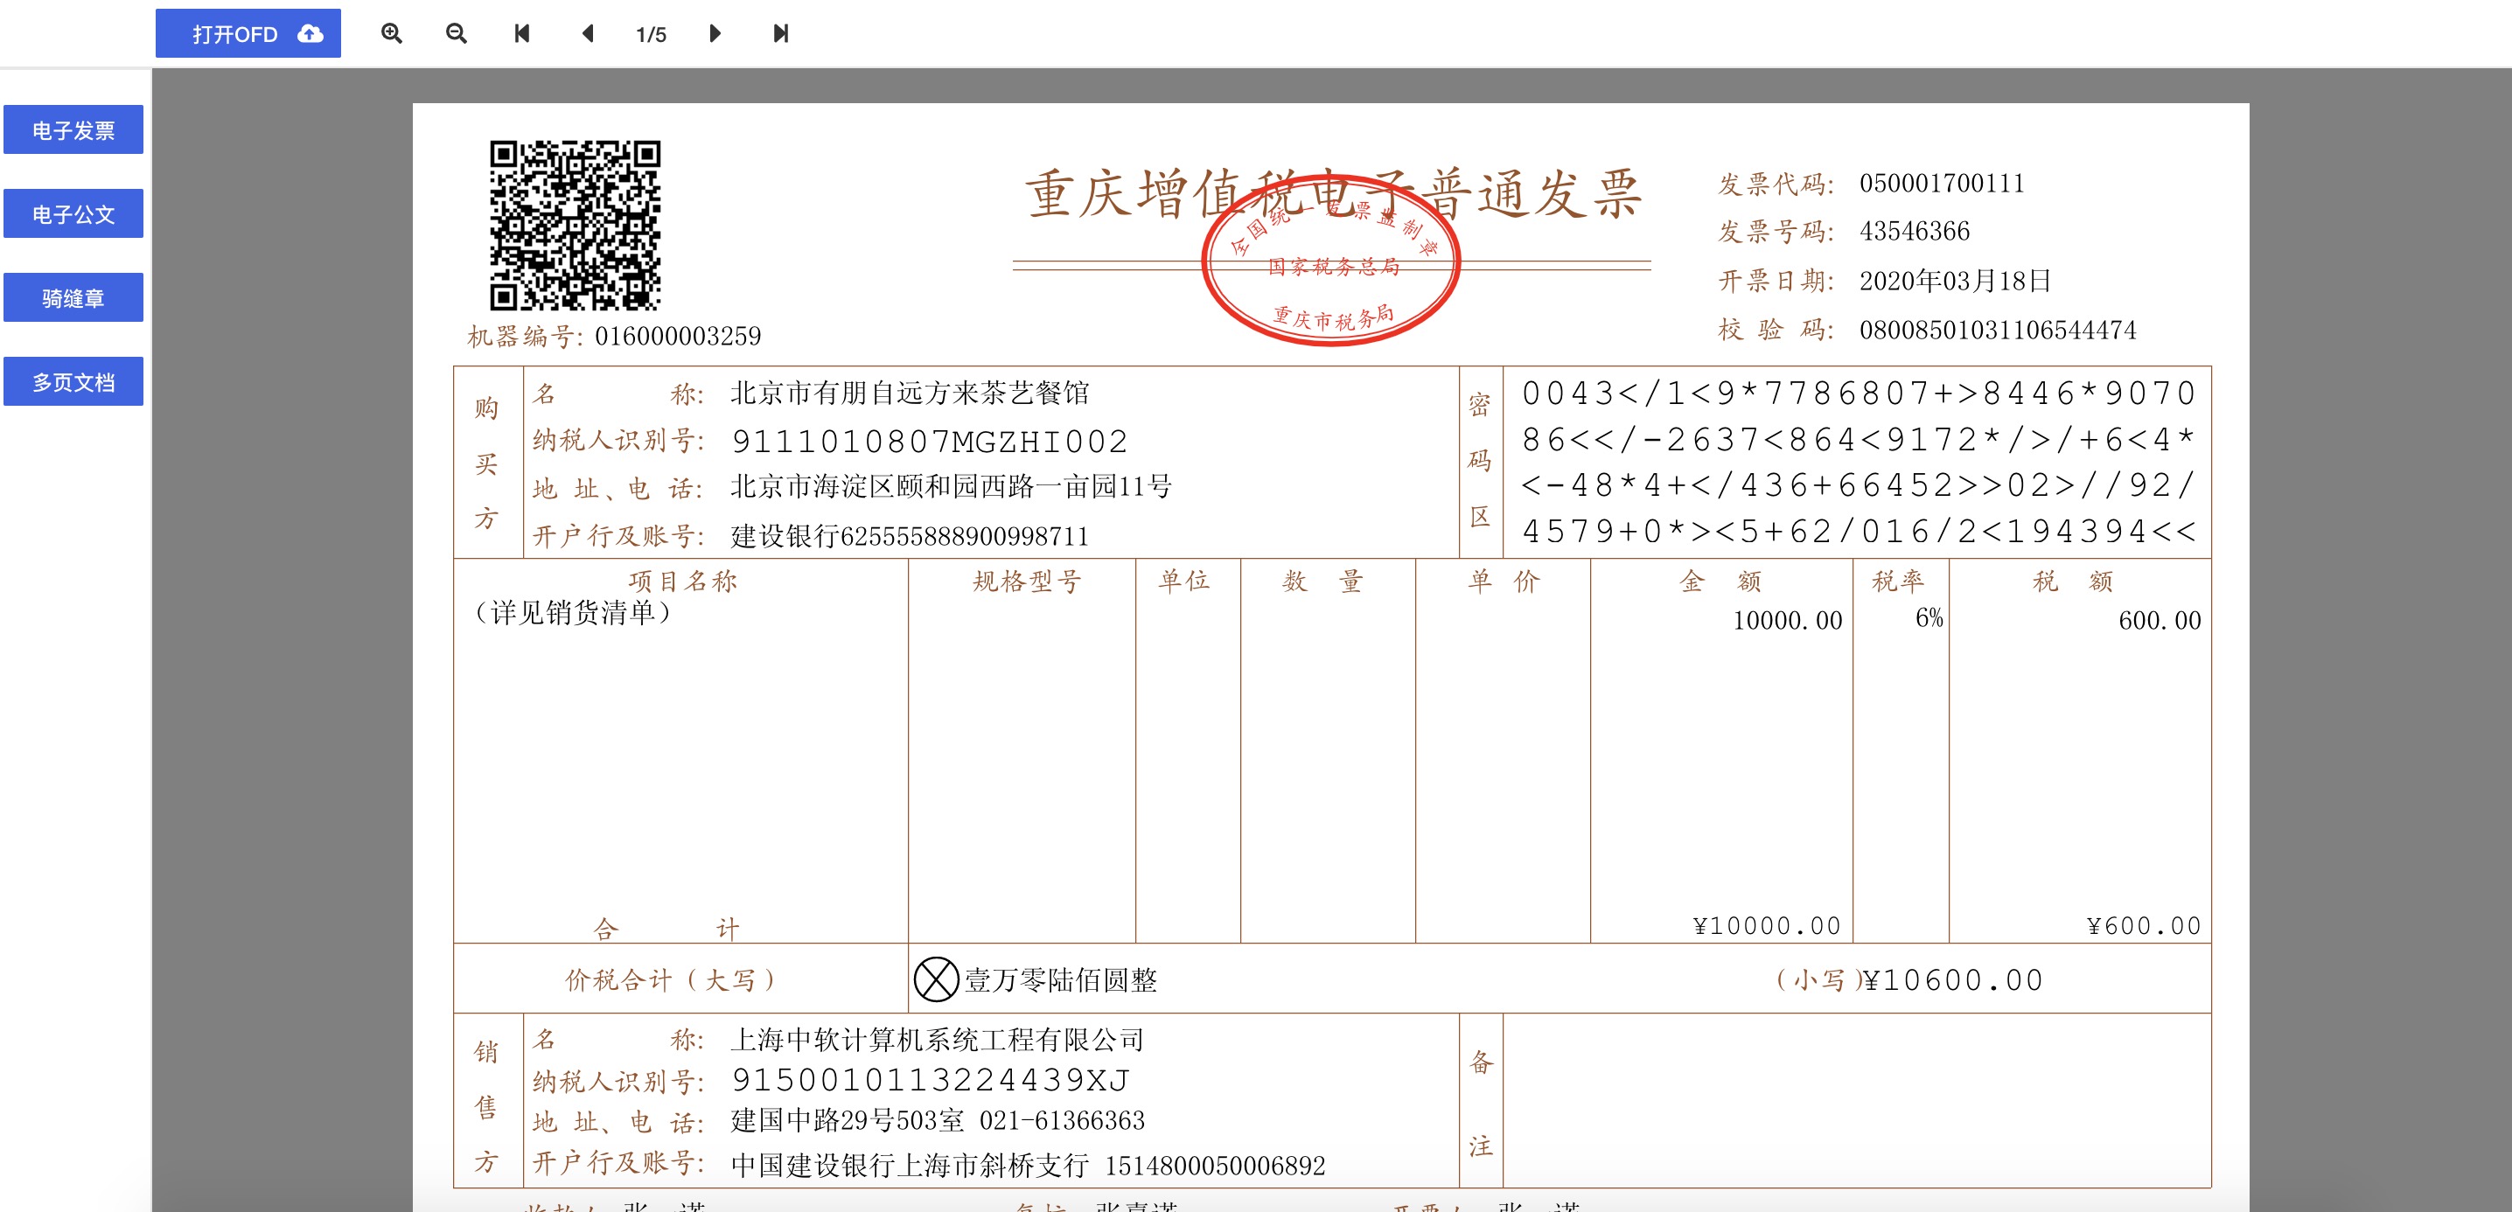Viewport: 2512px width, 1212px height.
Task: Select the 电子公文 sample
Action: [73, 213]
